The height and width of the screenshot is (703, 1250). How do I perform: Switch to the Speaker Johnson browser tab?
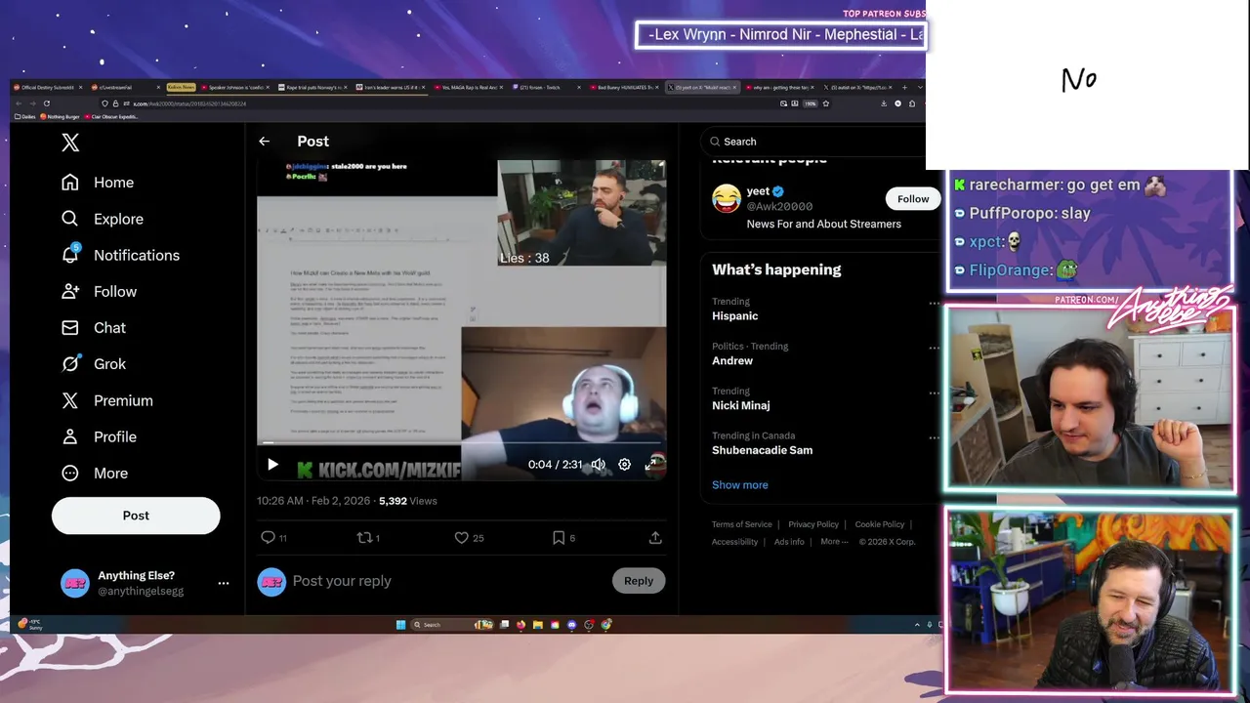point(234,88)
